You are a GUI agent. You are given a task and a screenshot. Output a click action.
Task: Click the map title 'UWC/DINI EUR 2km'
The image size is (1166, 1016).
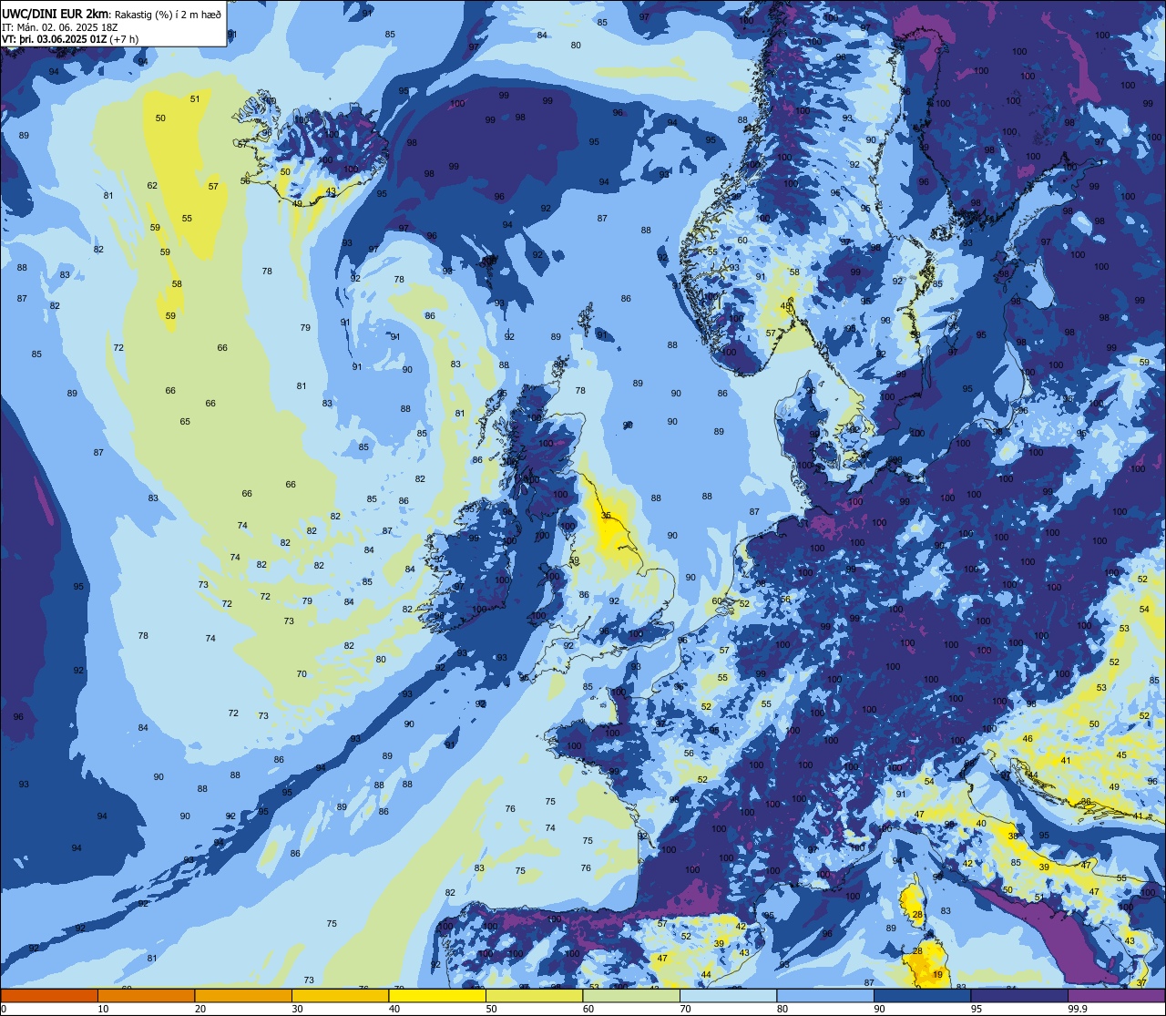(55, 14)
